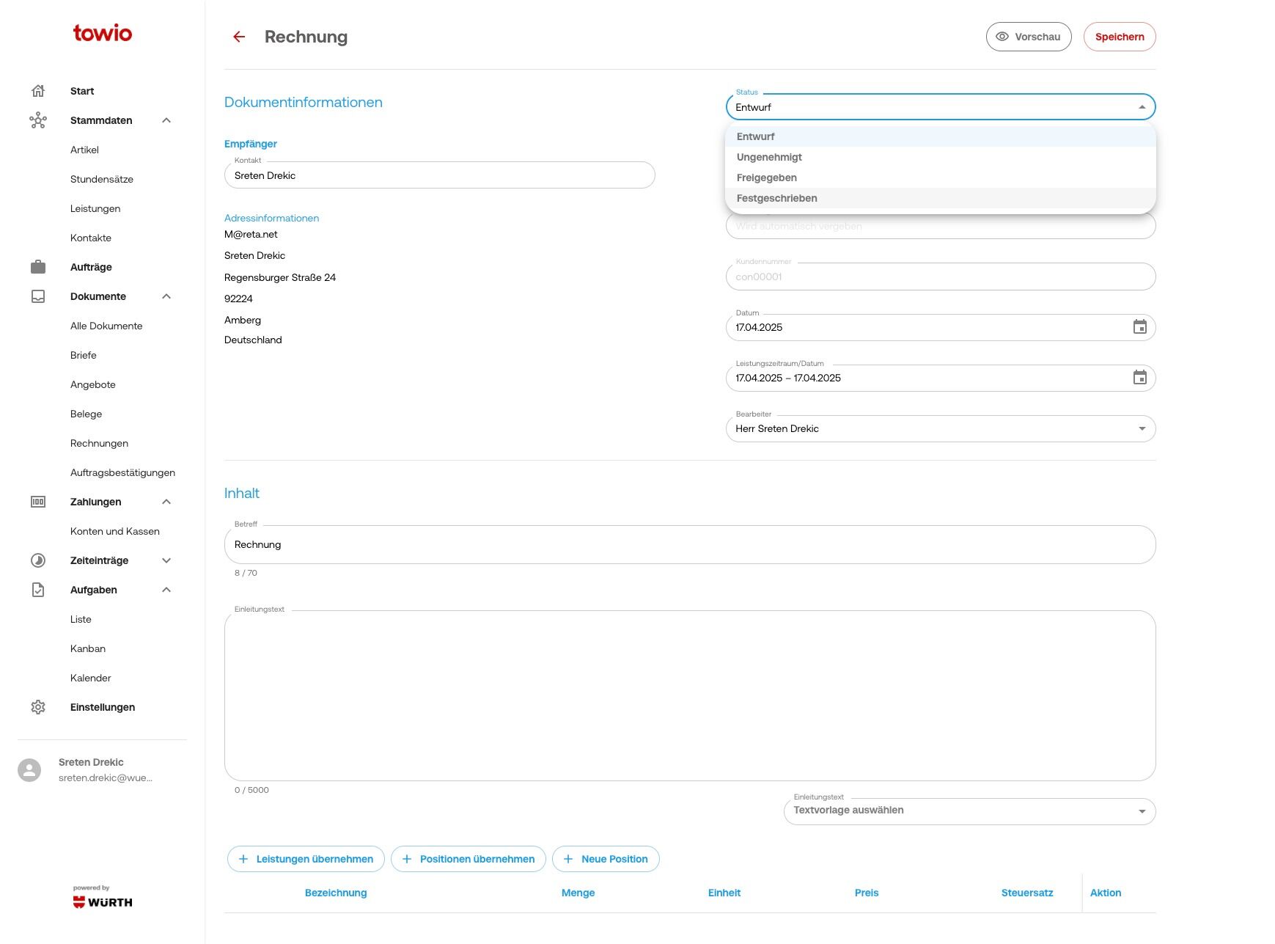The height and width of the screenshot is (944, 1275).
Task: Select Freigegeben status option
Action: pyautogui.click(x=767, y=178)
